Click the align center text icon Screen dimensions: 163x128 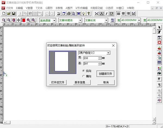[123, 14]
